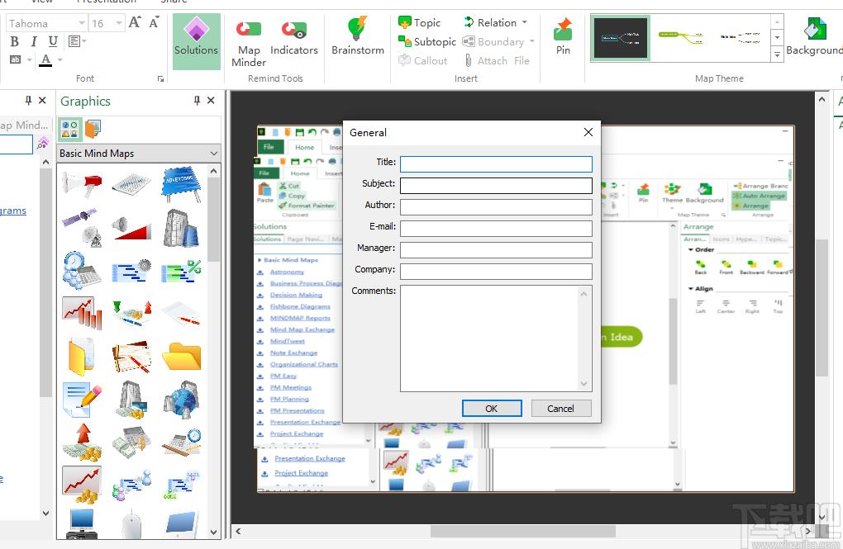Select the megaphone clipart
This screenshot has height=549, width=843.
tap(83, 184)
